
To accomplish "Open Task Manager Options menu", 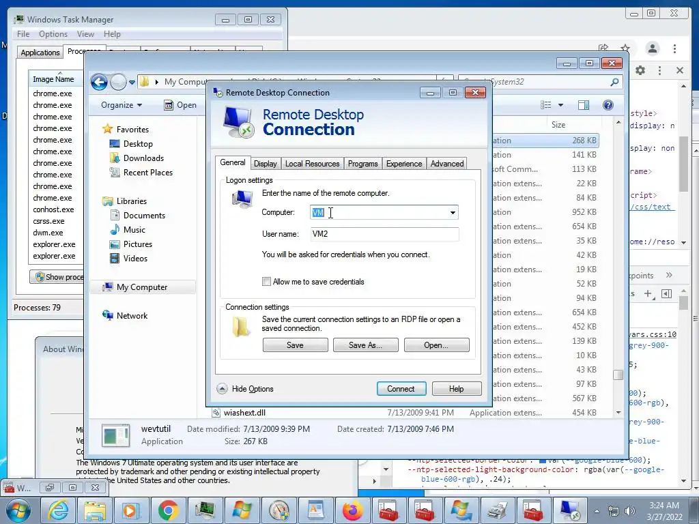I will coord(53,34).
